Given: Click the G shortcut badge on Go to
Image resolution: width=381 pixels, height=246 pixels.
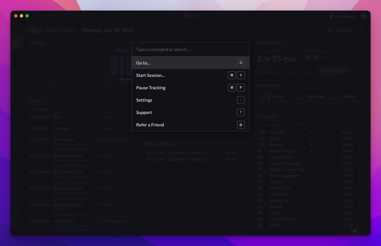Looking at the screenshot, I should coord(241,63).
